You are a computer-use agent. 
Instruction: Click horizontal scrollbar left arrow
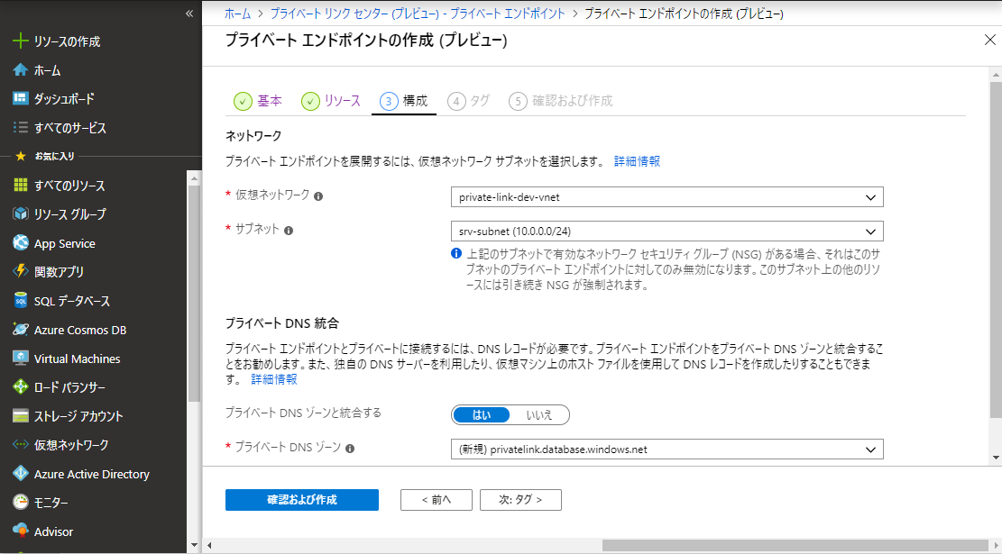(209, 546)
